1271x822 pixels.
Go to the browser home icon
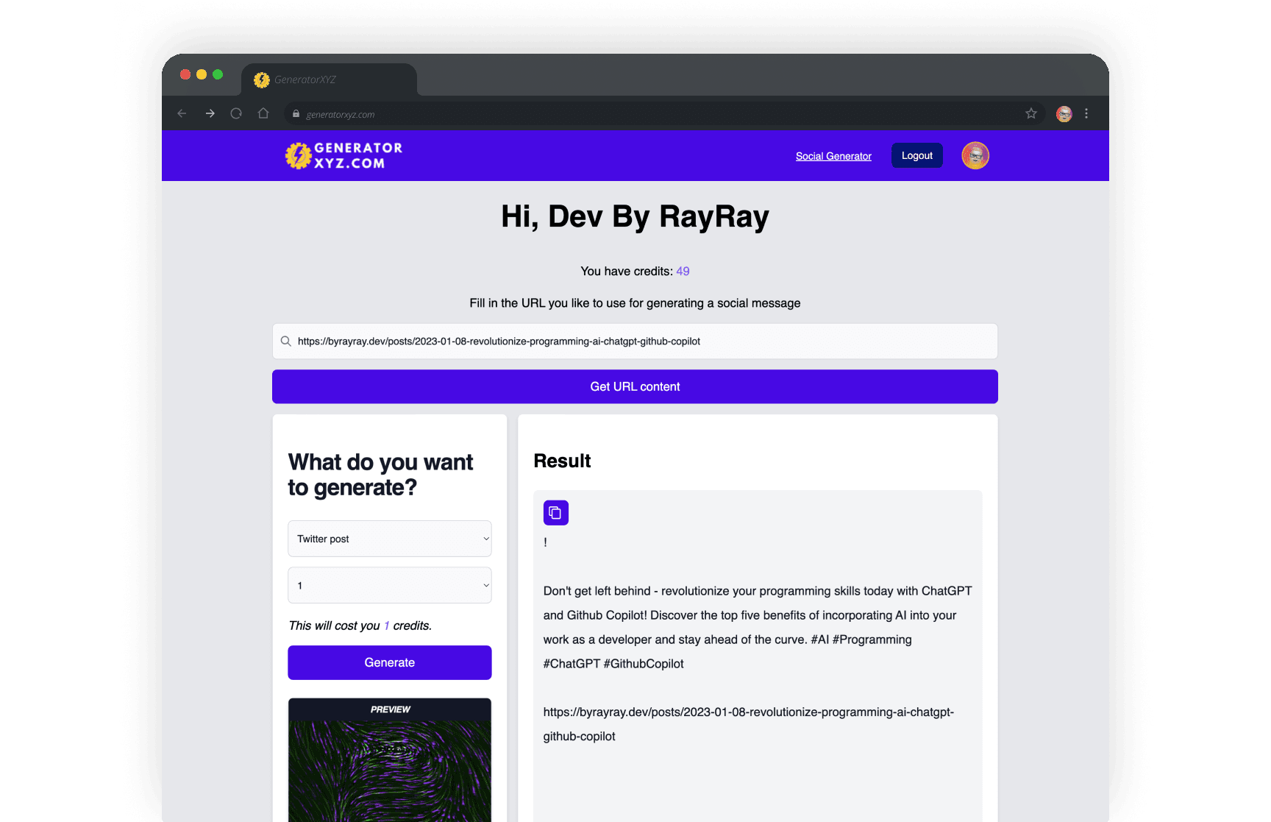click(263, 113)
